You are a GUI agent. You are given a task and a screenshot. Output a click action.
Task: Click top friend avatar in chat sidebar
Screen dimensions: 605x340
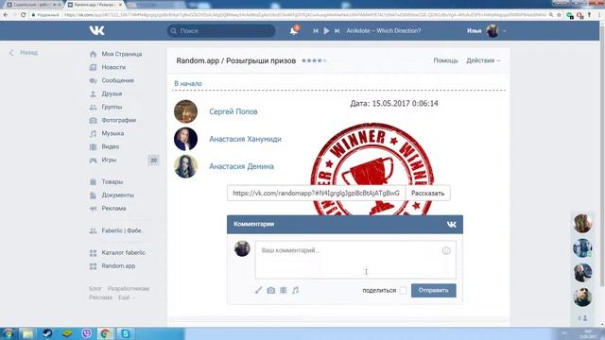click(582, 223)
